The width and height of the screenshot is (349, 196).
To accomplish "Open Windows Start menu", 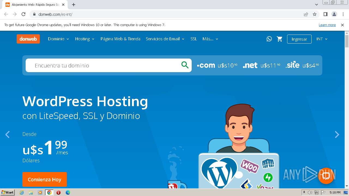I will (x=8, y=192).
